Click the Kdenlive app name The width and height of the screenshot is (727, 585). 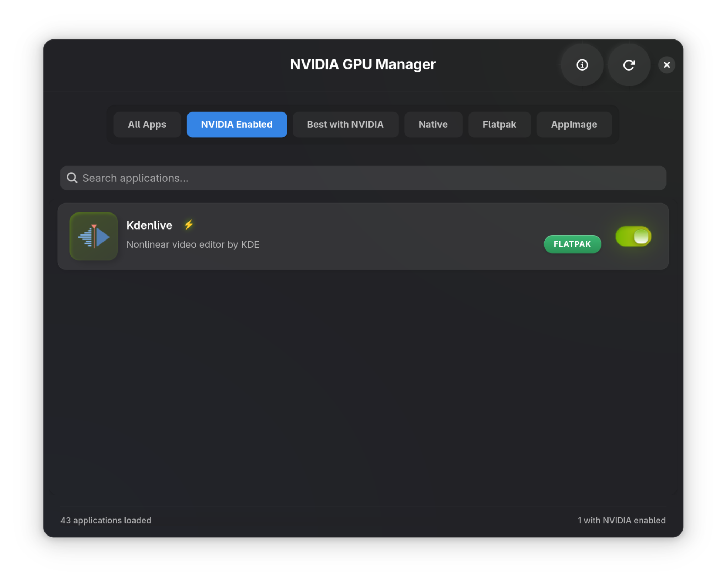click(x=149, y=225)
